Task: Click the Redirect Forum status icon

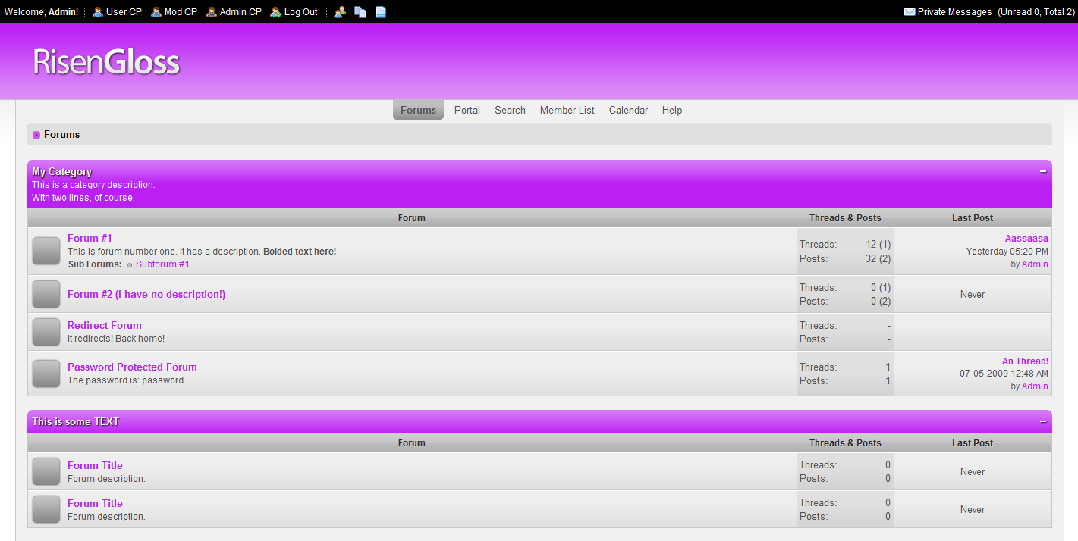Action: [46, 332]
